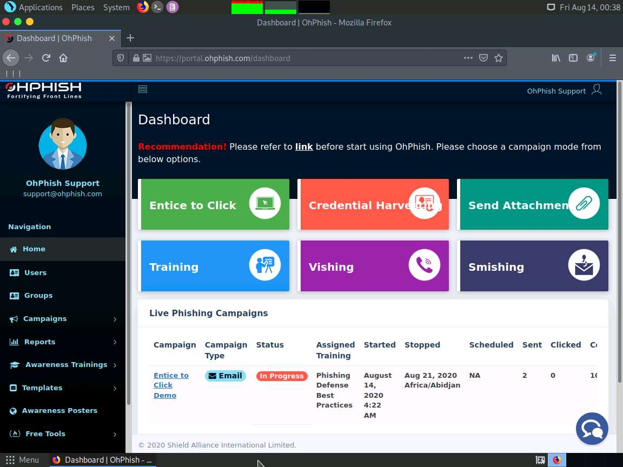623x467 pixels.
Task: Expand the Reports submenu chevron
Action: point(115,342)
